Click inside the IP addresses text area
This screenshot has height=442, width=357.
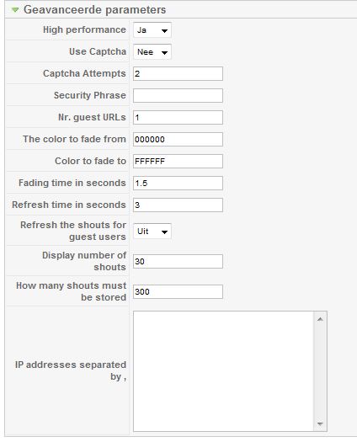pos(223,371)
